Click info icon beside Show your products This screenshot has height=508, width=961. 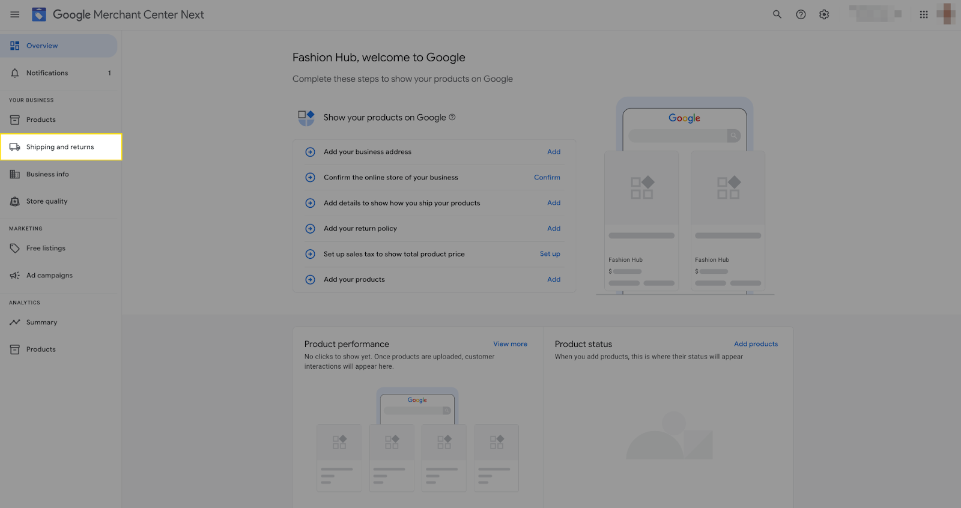coord(452,117)
